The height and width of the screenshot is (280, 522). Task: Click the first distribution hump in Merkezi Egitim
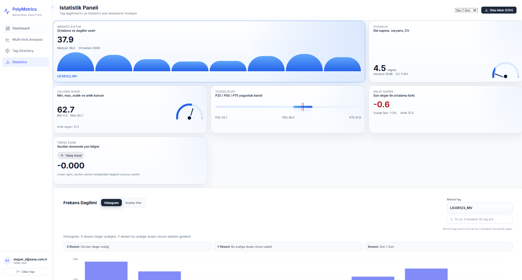point(76,62)
